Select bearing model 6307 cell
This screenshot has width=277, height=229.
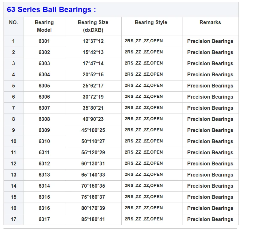tap(44, 108)
